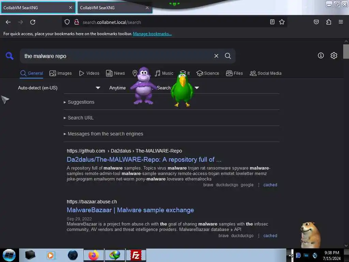This screenshot has width=349, height=262.
Task: Close the first CollabVM SearXNG tab
Action: coord(71,8)
